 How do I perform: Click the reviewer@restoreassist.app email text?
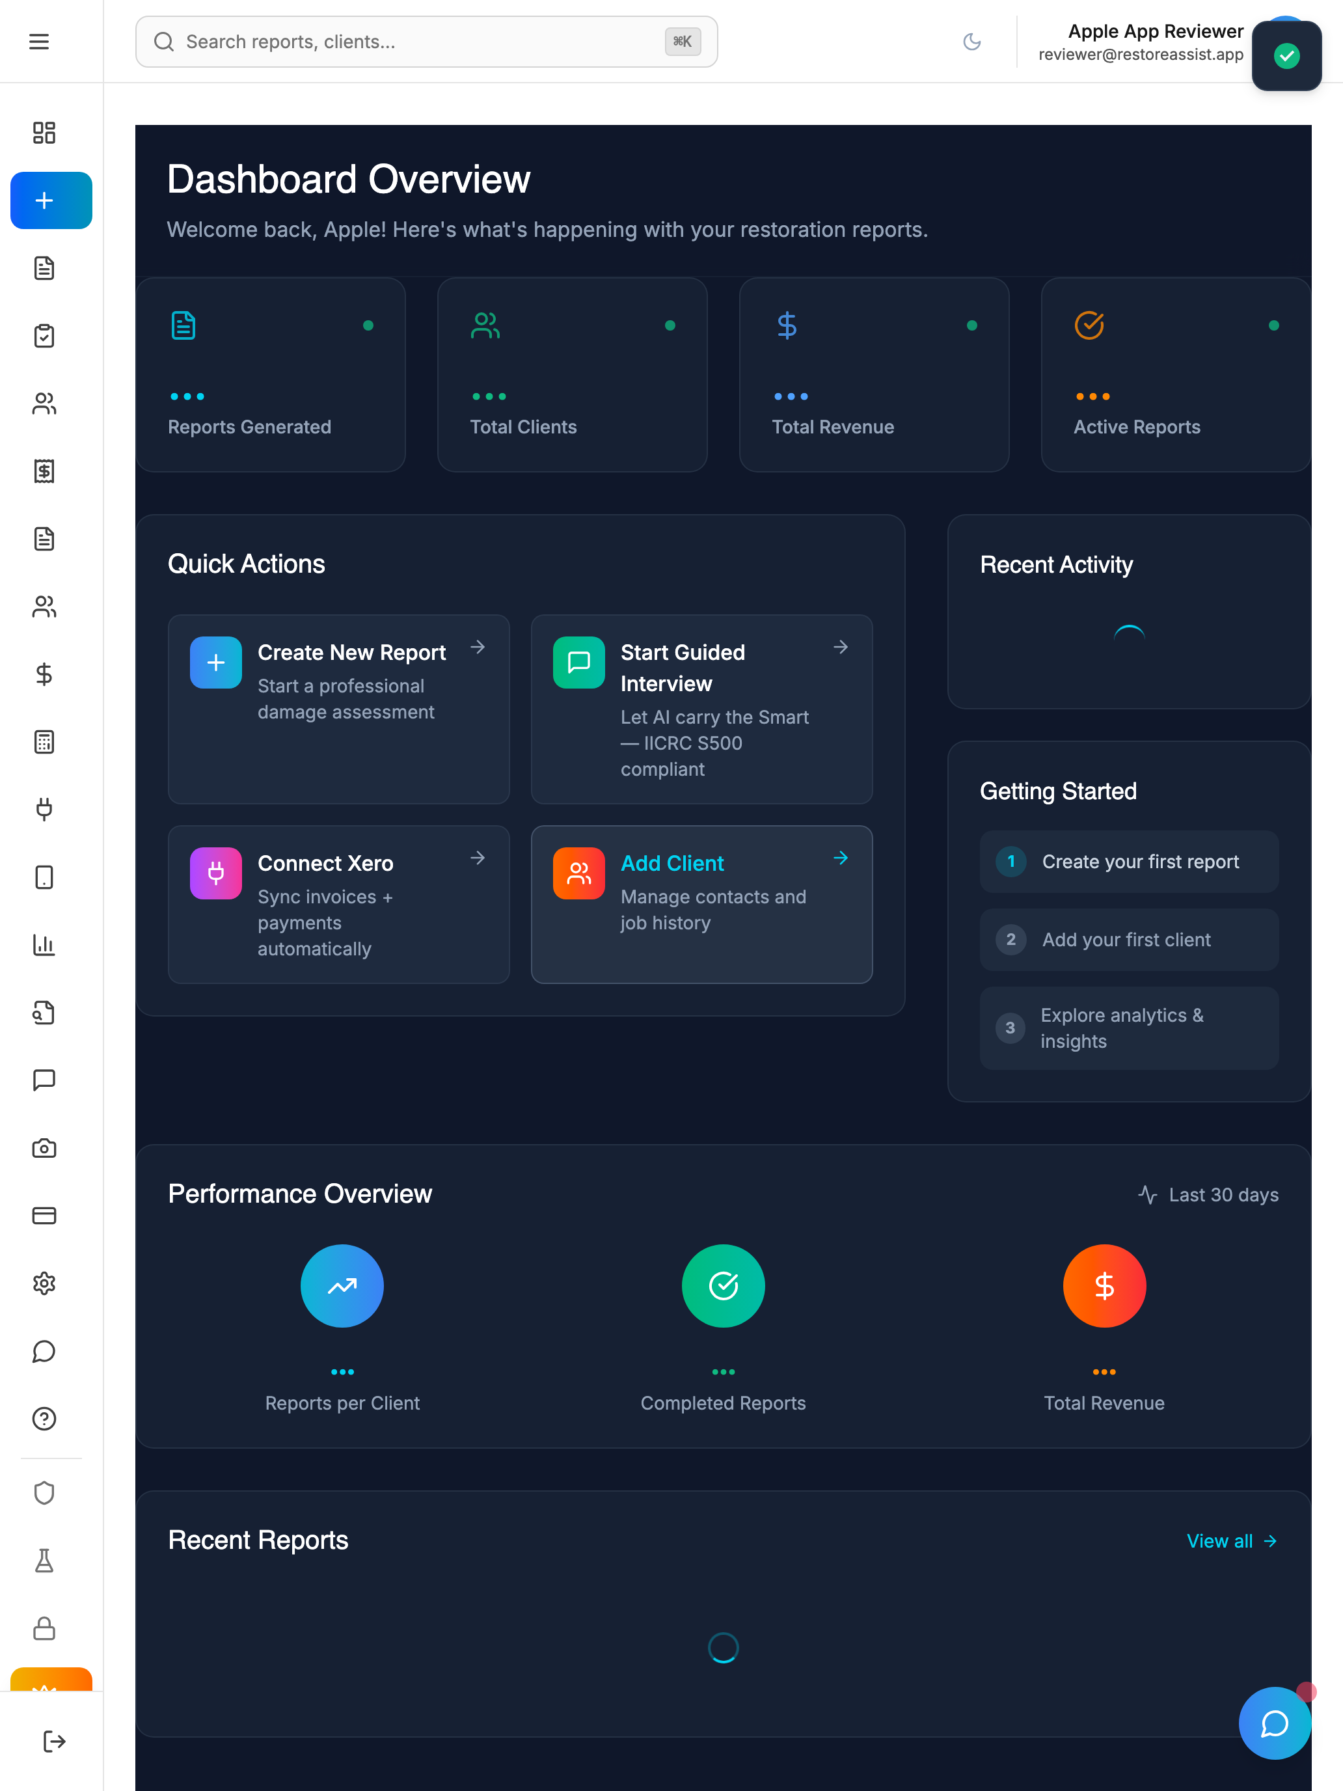(1141, 54)
